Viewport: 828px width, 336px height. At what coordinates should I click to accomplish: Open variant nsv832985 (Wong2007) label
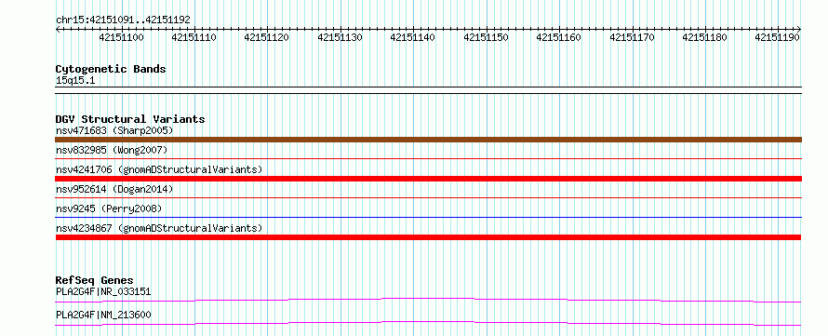(112, 150)
